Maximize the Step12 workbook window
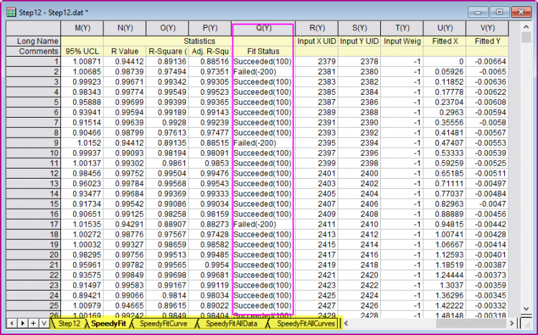 [497, 11]
